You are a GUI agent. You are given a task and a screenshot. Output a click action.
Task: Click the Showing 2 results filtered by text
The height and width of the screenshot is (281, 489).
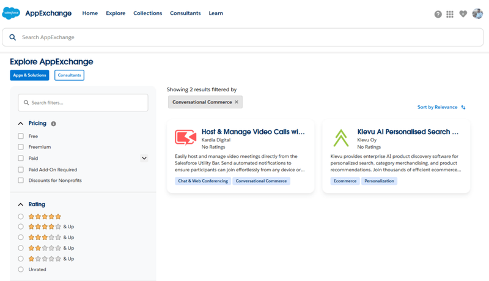[x=202, y=89]
